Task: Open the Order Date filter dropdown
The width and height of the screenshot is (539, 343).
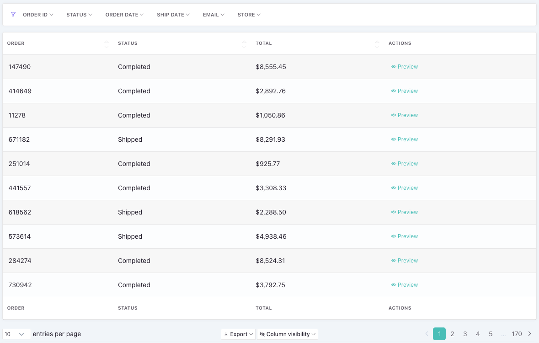Action: (x=124, y=15)
